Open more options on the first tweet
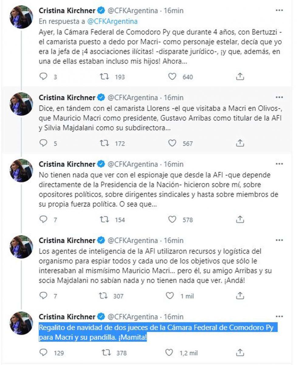The image size is (299, 365). click(x=279, y=11)
